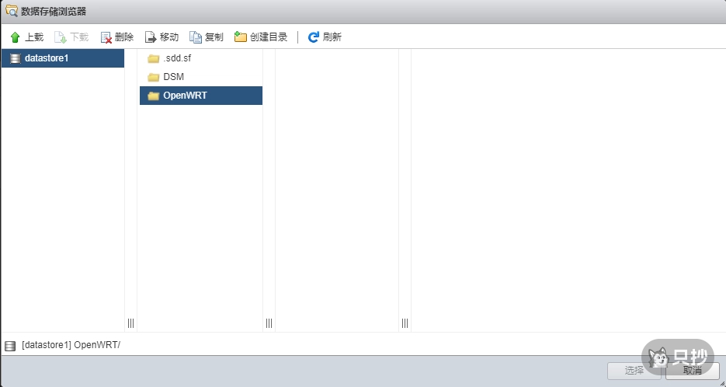This screenshot has height=387, width=726.
Task: Click the 移动 move label
Action: [x=169, y=37]
